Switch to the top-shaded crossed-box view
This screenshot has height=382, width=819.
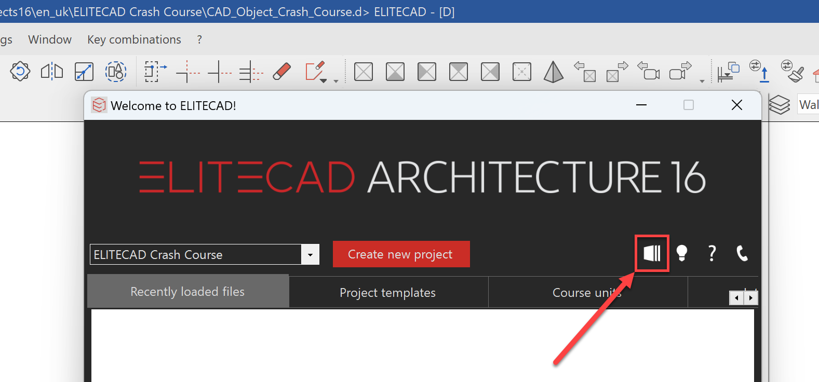point(459,72)
